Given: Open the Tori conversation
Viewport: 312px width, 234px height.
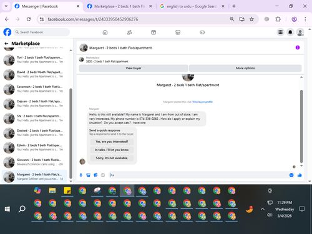Looking at the screenshot, I should (x=34, y=60).
